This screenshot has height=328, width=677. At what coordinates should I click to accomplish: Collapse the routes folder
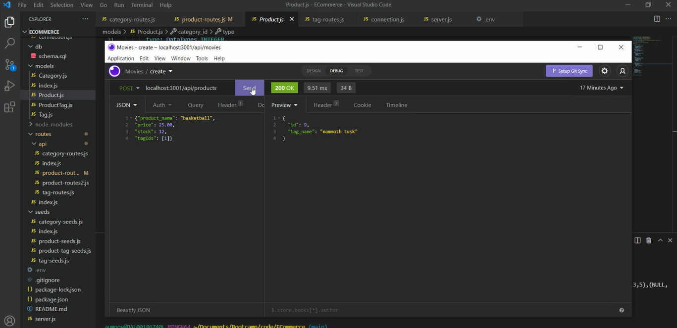pos(43,134)
